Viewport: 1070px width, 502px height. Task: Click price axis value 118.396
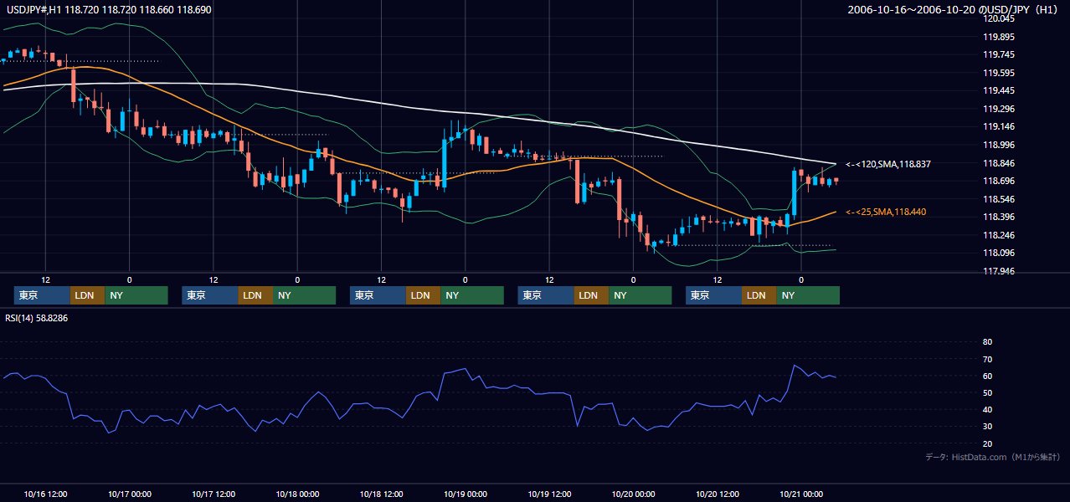[1000, 217]
